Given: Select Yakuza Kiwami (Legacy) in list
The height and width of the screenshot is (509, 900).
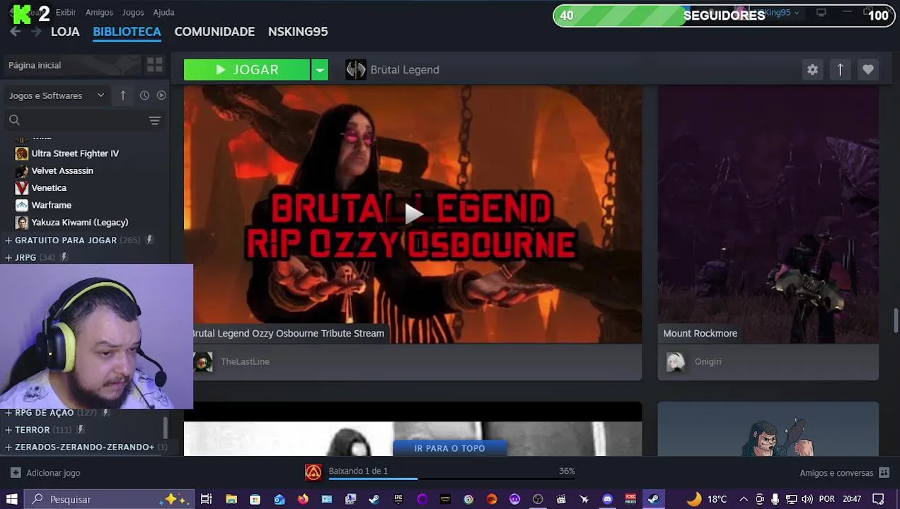Looking at the screenshot, I should click(x=80, y=222).
